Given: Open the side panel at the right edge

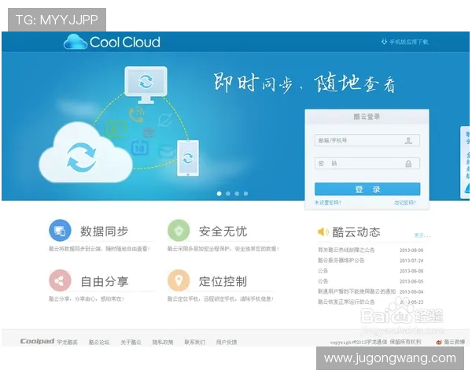Looking at the screenshot, I should (x=466, y=162).
